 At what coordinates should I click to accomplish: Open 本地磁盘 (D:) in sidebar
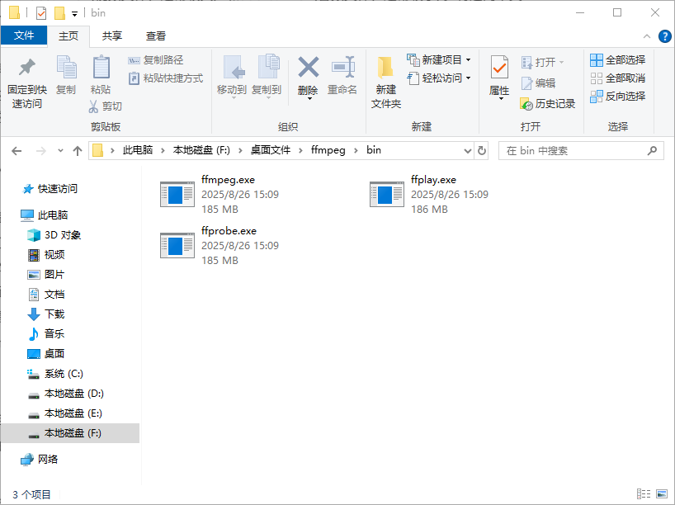click(x=65, y=394)
